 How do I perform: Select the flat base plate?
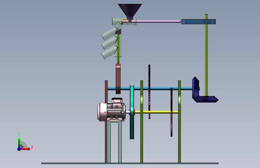pyautogui.click(x=130, y=164)
